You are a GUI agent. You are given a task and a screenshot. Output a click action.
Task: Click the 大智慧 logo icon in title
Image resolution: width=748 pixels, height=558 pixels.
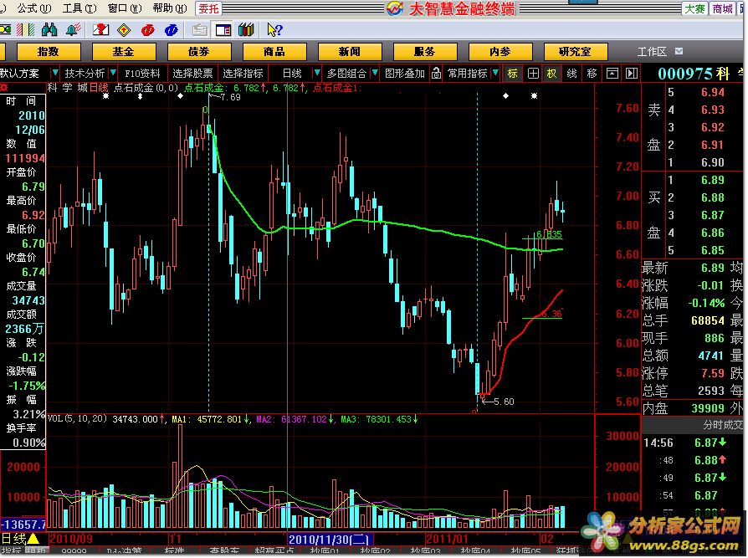pyautogui.click(x=395, y=8)
